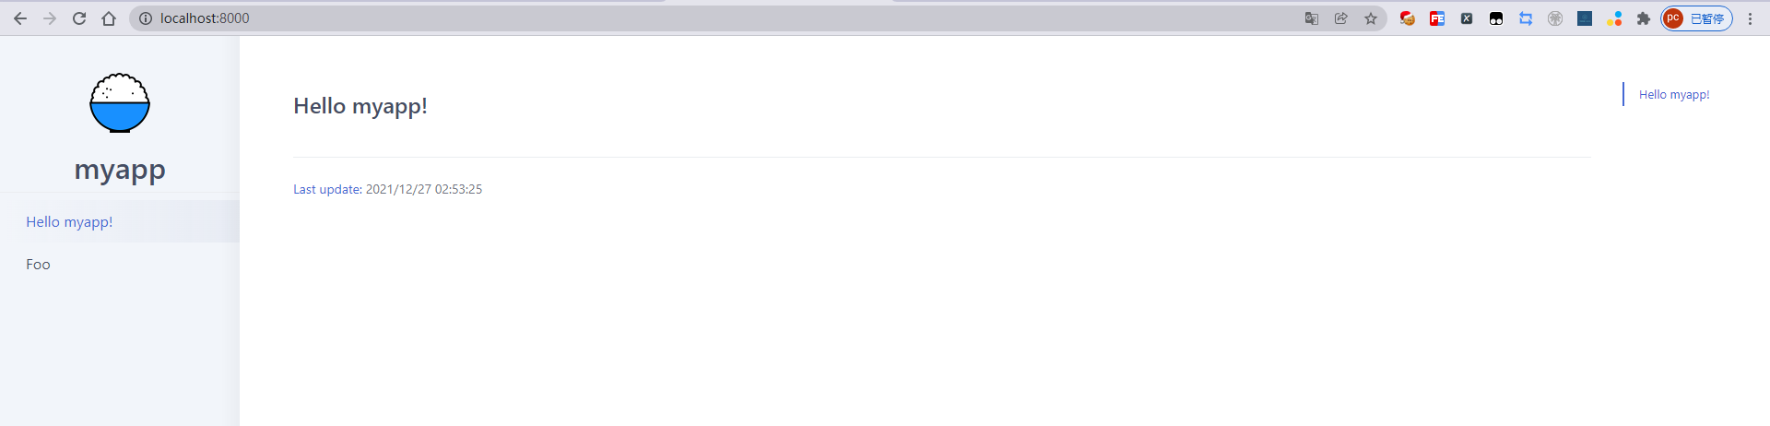1770x426 pixels.
Task: Click the browser forward arrow
Action: (x=50, y=18)
